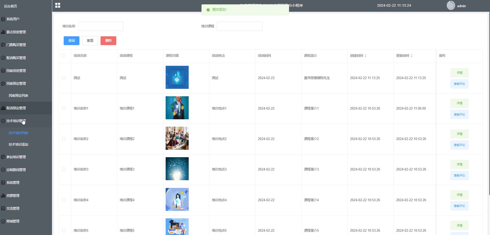Check the 培训名称1 row checkbox
The image size is (490, 235).
pos(64,108)
